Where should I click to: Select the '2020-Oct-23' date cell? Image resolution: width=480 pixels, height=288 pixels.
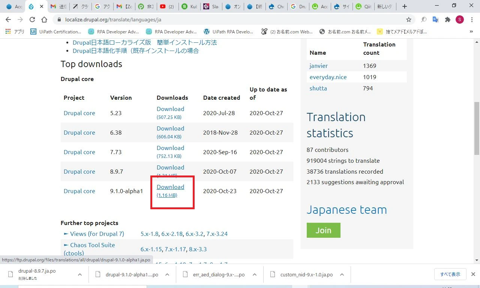(x=220, y=191)
